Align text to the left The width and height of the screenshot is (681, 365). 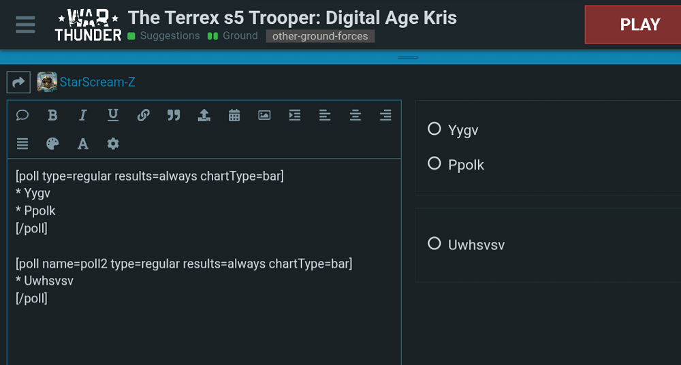[x=325, y=115]
